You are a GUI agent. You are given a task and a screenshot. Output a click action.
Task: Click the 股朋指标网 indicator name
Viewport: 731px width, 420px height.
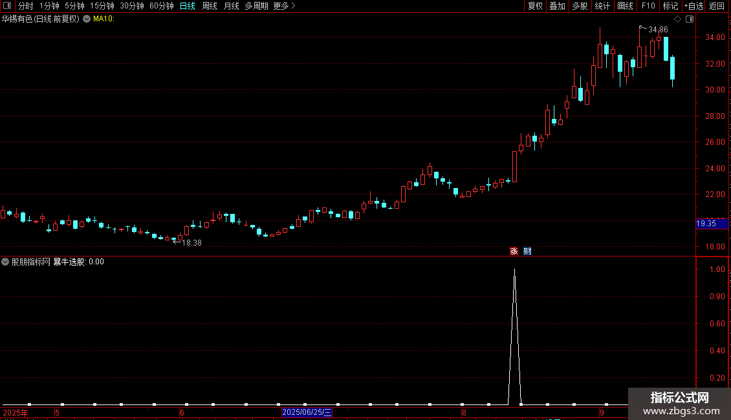(x=31, y=262)
